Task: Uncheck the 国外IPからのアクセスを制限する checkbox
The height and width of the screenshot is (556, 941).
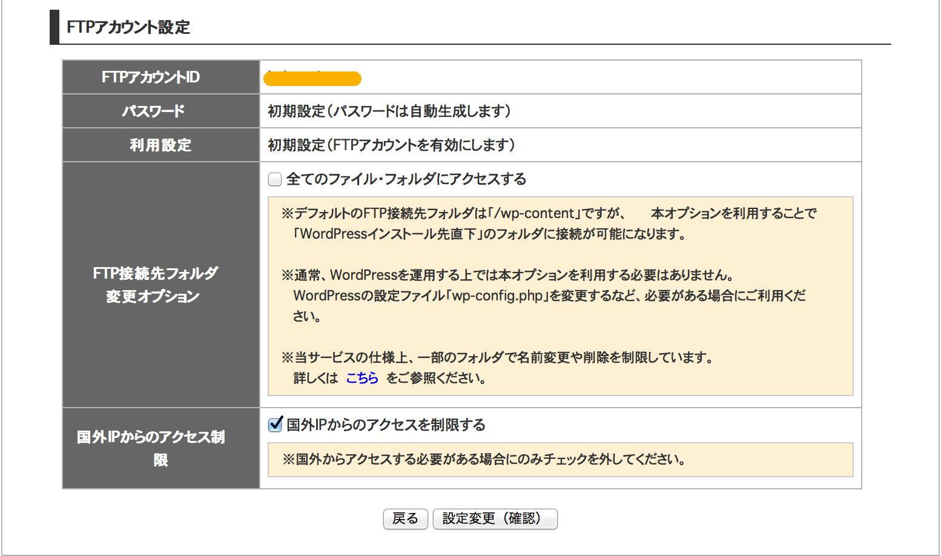Action: (276, 425)
